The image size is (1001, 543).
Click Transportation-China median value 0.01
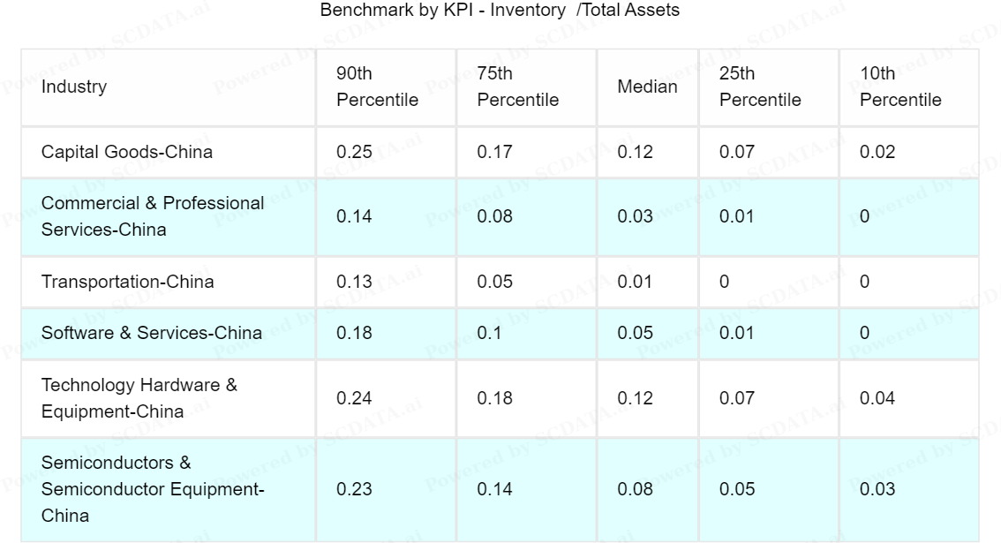(635, 283)
